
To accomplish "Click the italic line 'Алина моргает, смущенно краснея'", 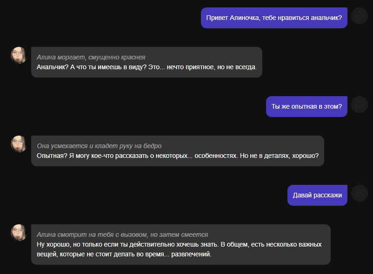I will coord(91,57).
